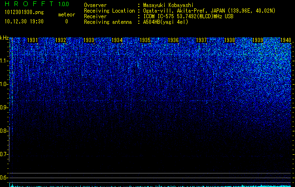
Task: Click the 0.6 frequency axis label
Action: tap(4, 178)
